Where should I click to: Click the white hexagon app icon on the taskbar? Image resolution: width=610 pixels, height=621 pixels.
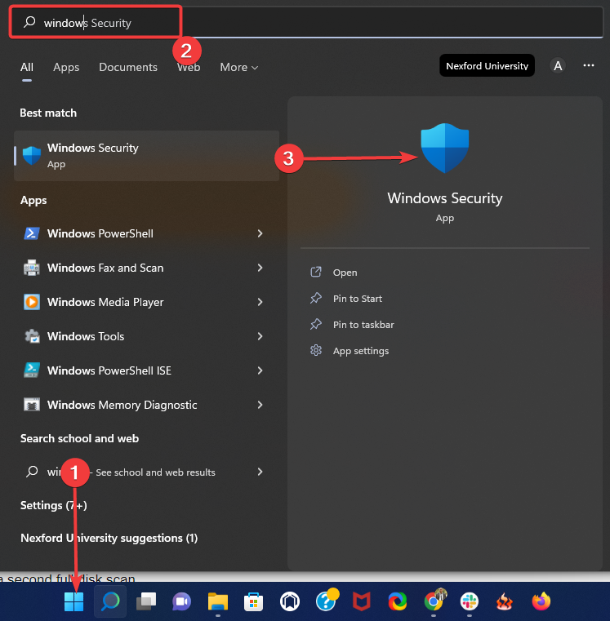pos(290,601)
